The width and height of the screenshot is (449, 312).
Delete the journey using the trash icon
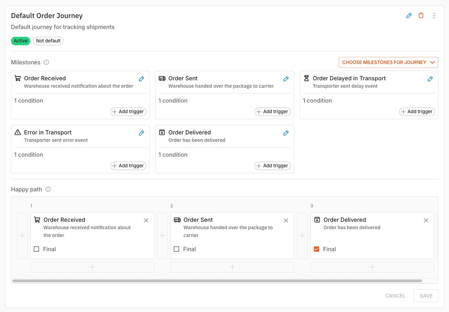coord(421,16)
